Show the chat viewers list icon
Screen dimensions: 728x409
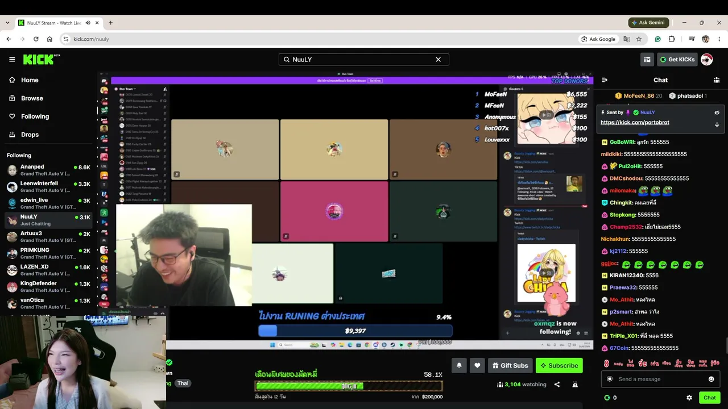coord(716,80)
